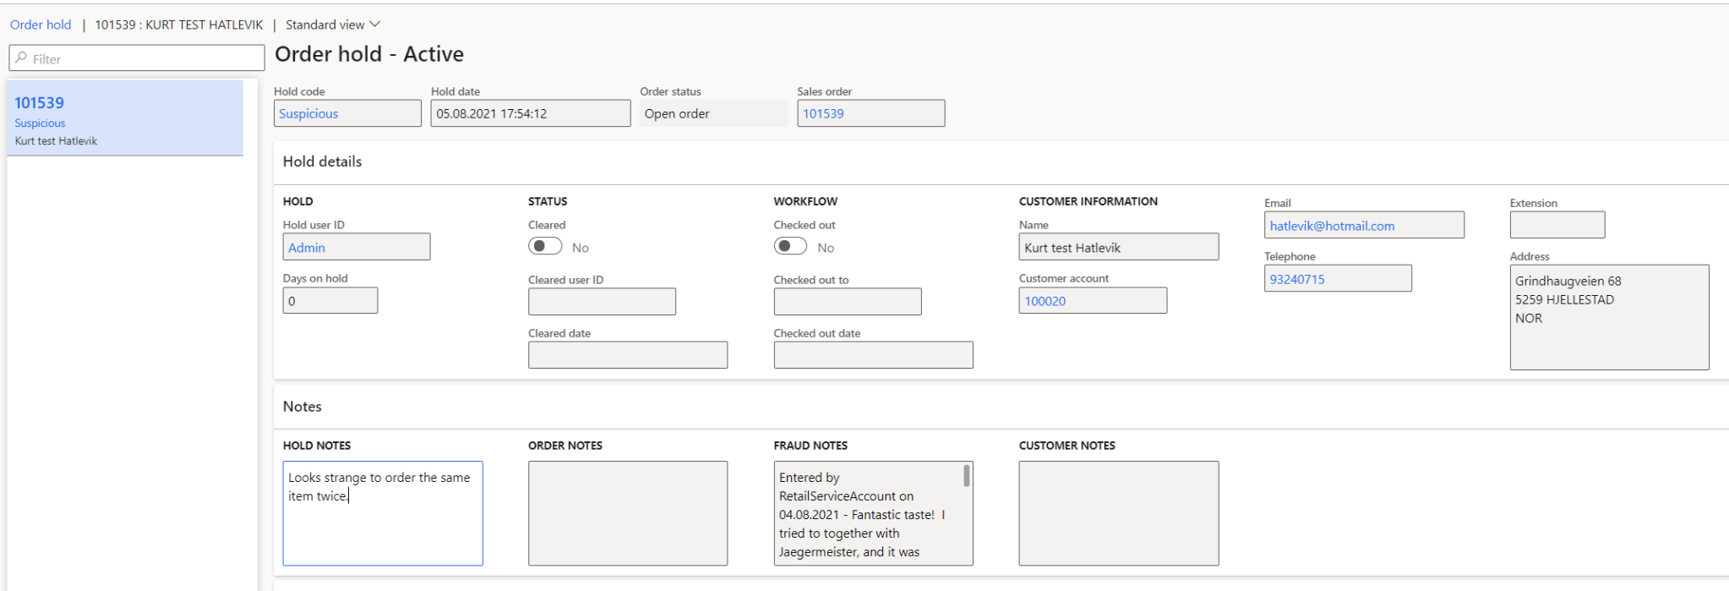This screenshot has height=591, width=1729.
Task: Collapse the Hold details section
Action: pos(322,161)
